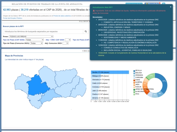Open Adj. Concurso 2023 dropdown
Screen dimensions: 177x132
[x=66, y=43]
